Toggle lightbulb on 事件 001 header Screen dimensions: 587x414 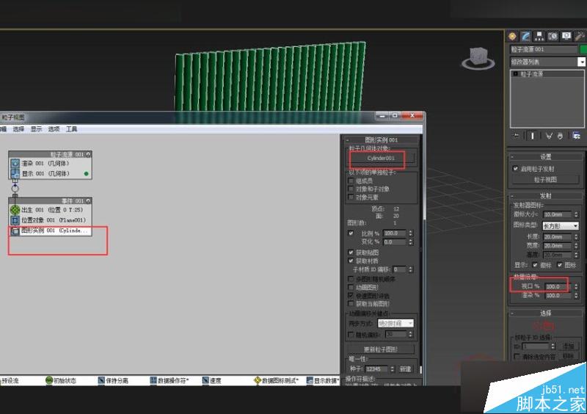(x=88, y=201)
